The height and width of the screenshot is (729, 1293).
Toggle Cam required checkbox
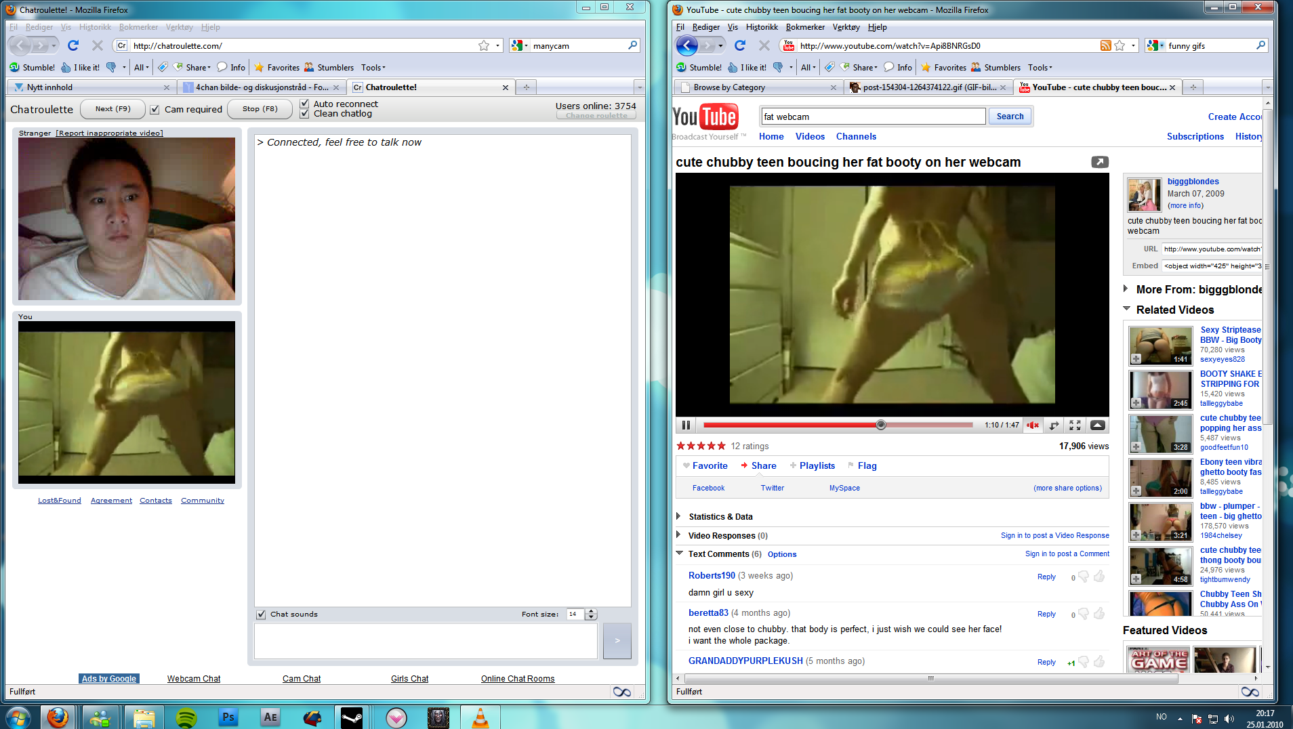pyautogui.click(x=155, y=109)
